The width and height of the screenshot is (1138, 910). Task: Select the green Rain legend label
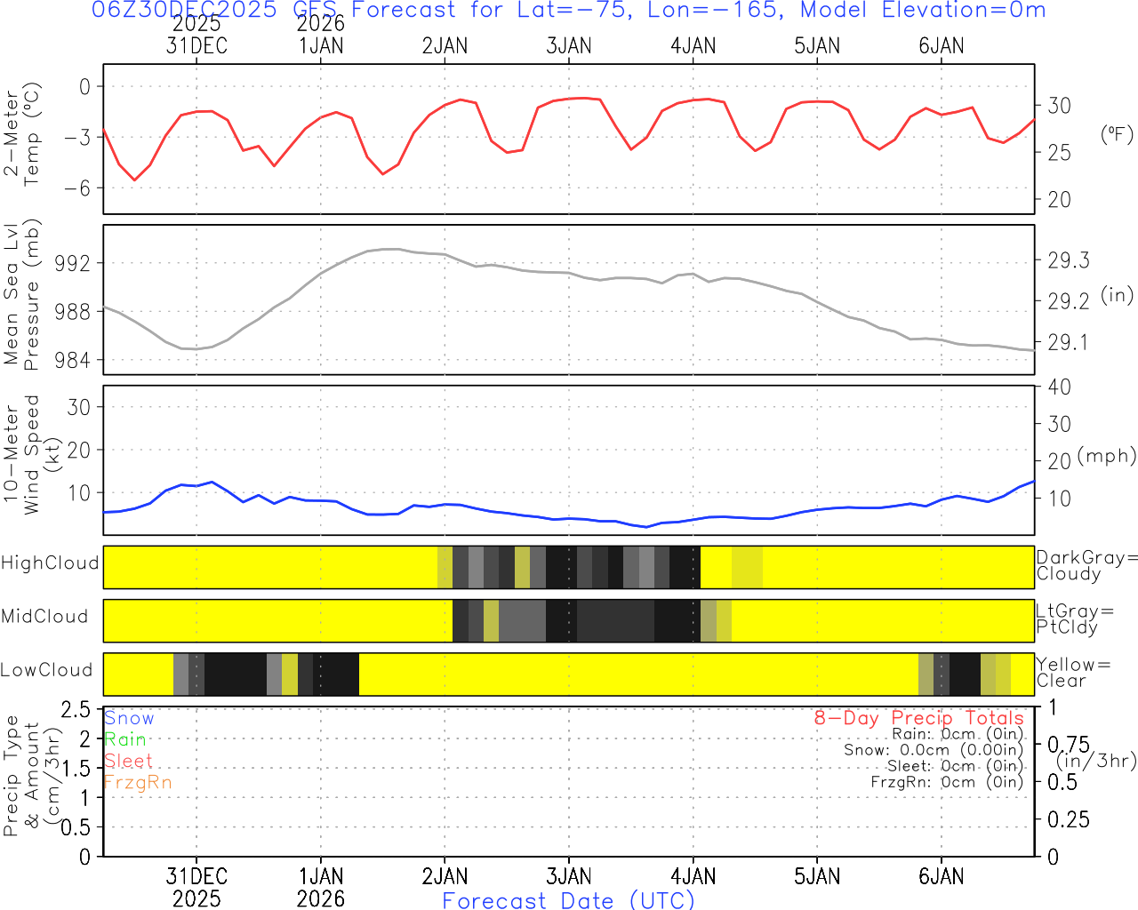point(125,739)
